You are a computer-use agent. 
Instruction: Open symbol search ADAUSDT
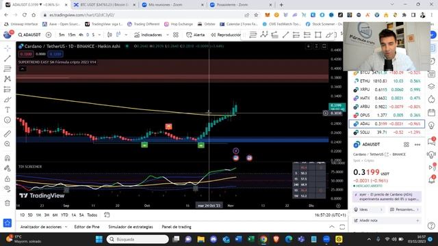29,35
